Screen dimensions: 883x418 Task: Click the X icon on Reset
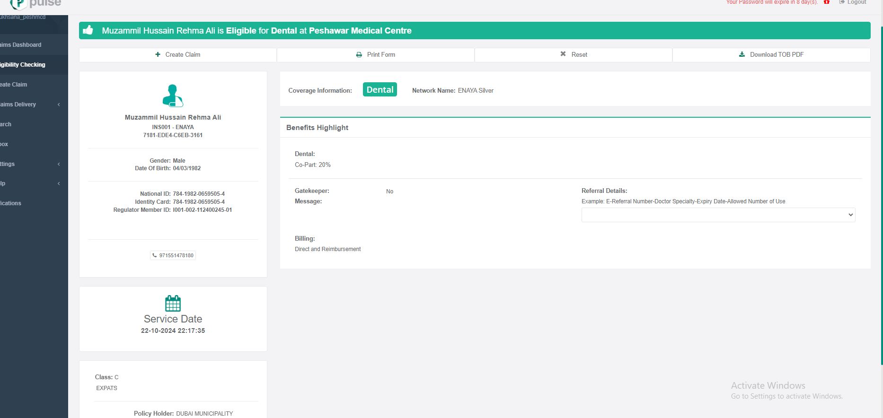(563, 54)
